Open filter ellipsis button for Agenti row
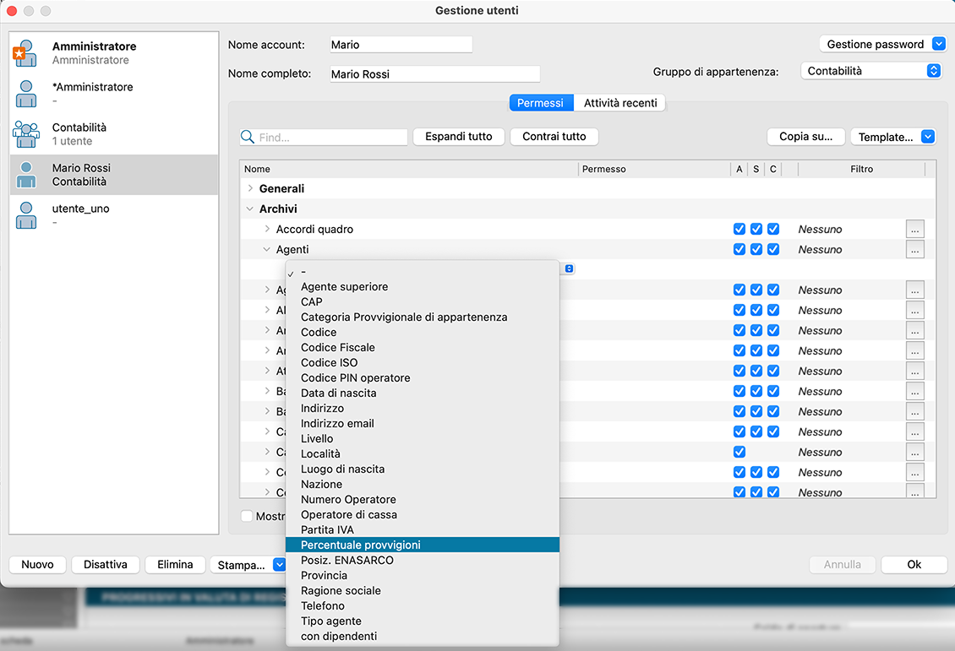This screenshot has height=651, width=955. point(914,249)
